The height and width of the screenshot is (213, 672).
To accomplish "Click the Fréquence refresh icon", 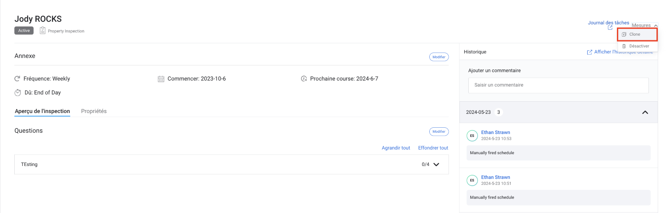I will click(17, 79).
